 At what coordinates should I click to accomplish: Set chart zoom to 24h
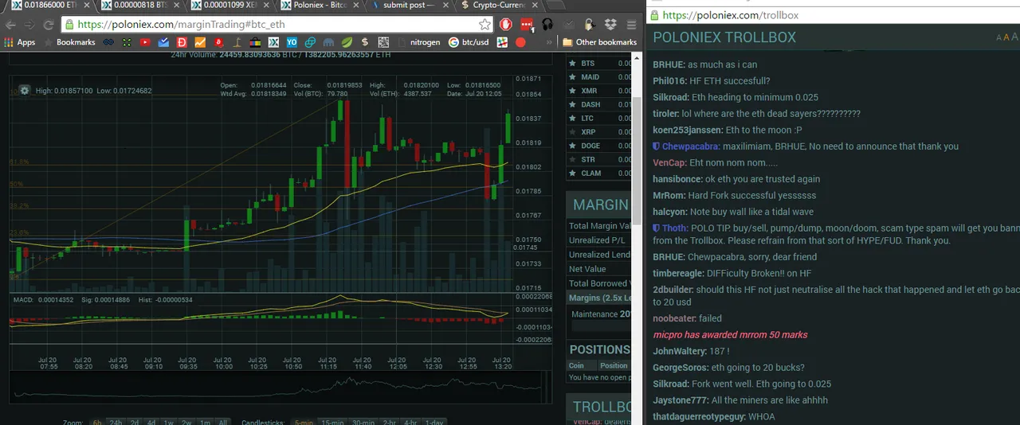116,422
